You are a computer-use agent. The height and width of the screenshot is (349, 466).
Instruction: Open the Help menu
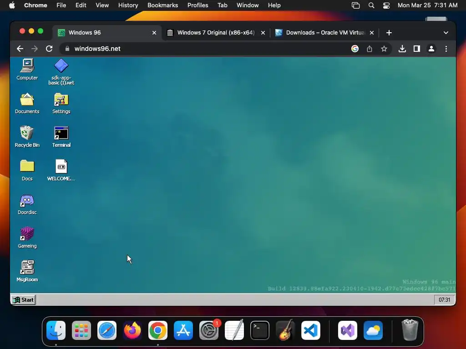click(274, 5)
